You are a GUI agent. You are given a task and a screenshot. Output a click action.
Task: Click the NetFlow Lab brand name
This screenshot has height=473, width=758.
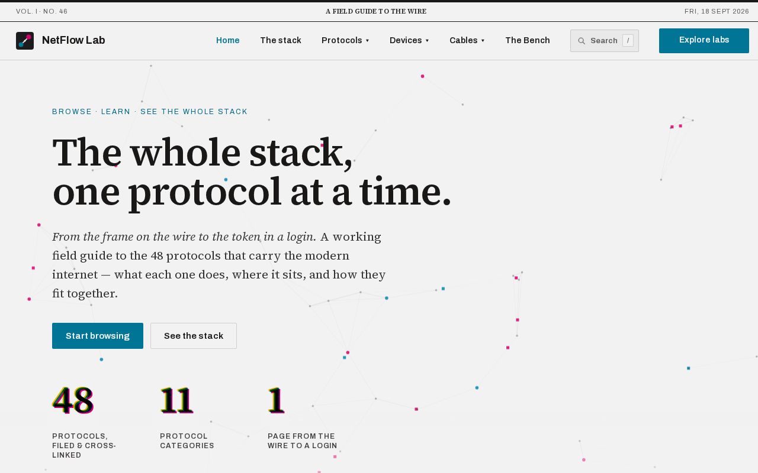pos(73,40)
